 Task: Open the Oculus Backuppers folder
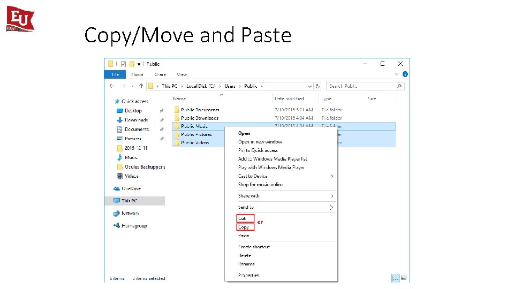(x=145, y=167)
